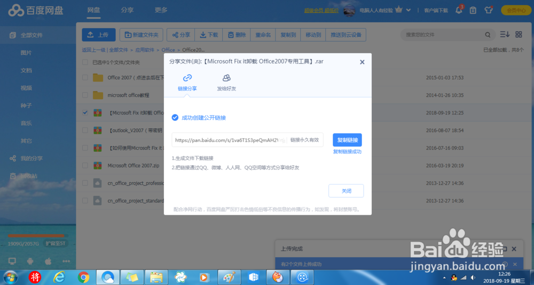Expand the user account dropdown arrow
534x285 pixels.
click(409, 10)
